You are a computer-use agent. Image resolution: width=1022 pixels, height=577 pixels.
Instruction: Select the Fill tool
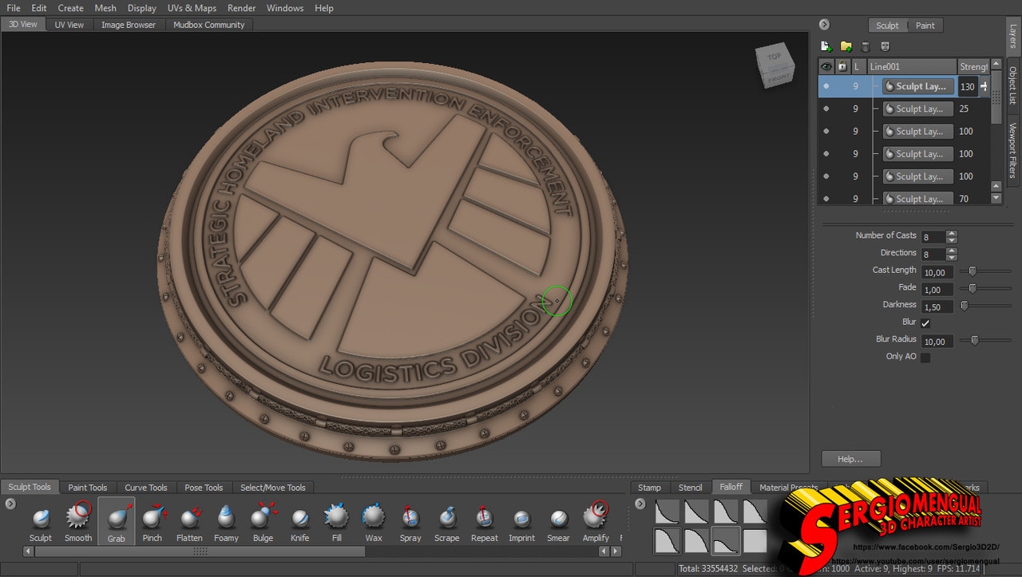(337, 522)
